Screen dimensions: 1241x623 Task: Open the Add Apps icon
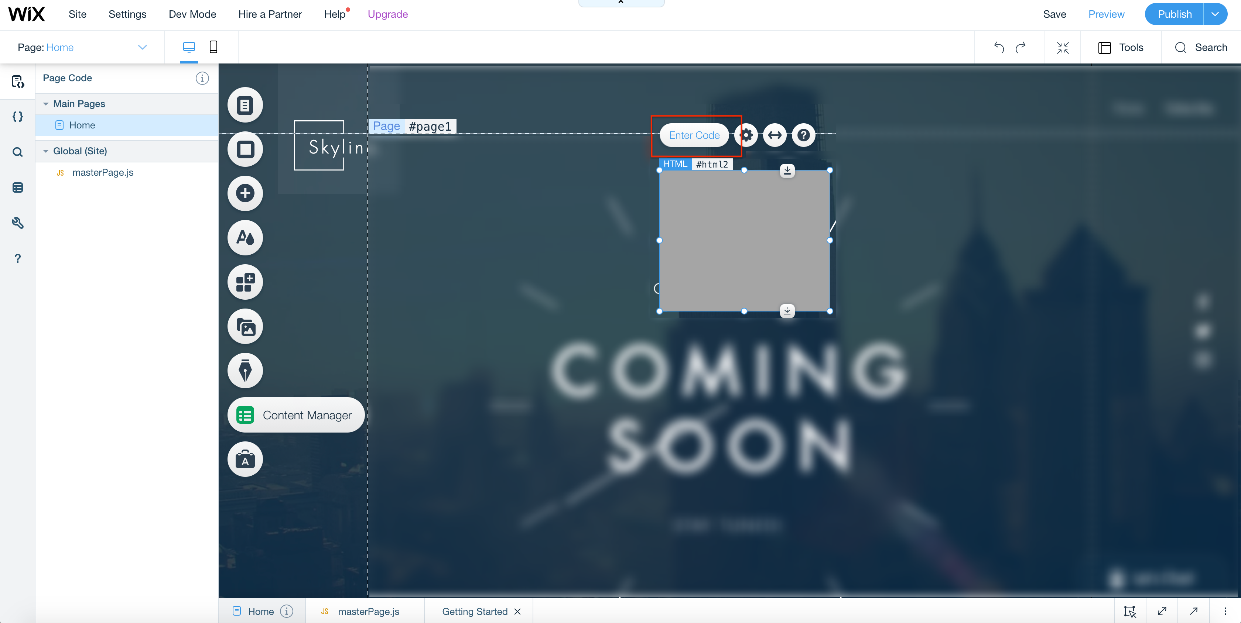[x=245, y=282]
